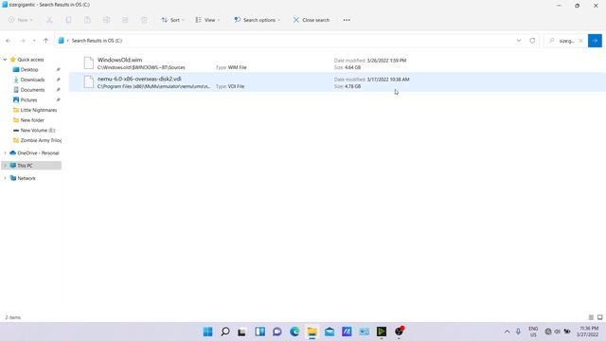Screen dimensions: 606x341
Task: Click the pin icon next to Desktop
Action: click(59, 69)
